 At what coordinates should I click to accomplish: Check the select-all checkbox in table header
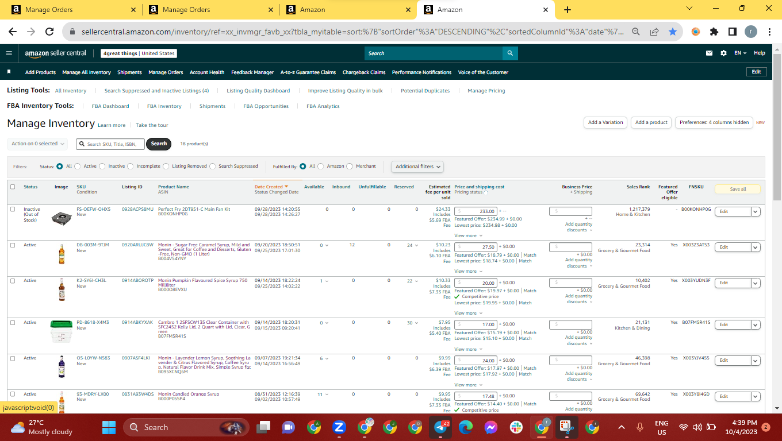pos(13,187)
